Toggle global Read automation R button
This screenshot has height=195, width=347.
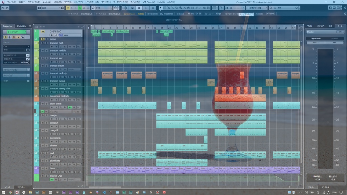[x=80, y=8]
